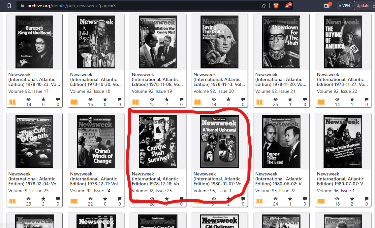375x228 pixels.
Task: Click the reviews comment icon on Volume 95, Issue 22
Action: point(305,199)
